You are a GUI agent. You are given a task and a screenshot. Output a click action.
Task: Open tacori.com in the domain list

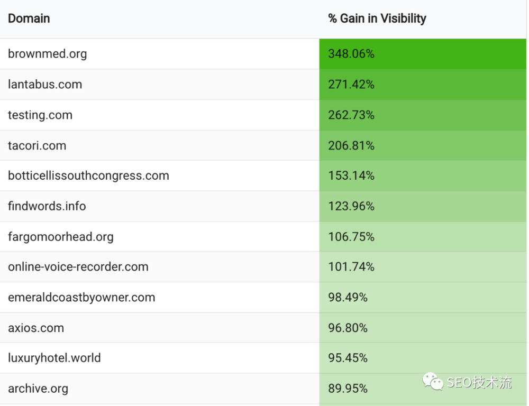point(37,146)
